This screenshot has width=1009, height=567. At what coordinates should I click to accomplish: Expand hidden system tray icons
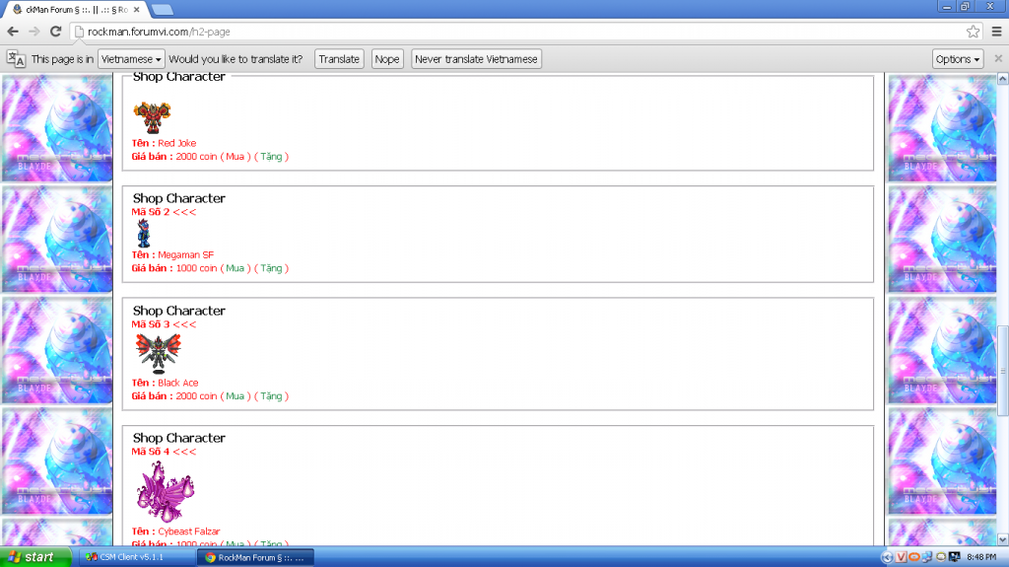(x=887, y=557)
